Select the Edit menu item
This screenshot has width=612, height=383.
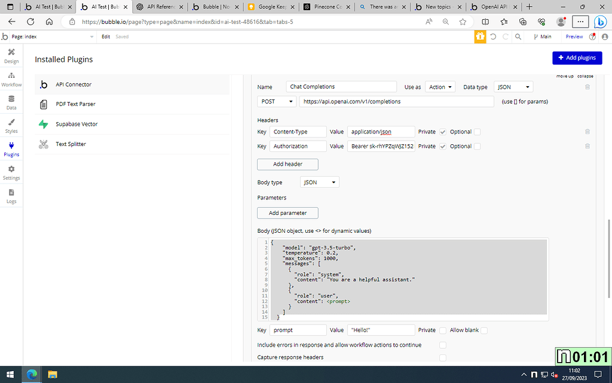click(105, 37)
